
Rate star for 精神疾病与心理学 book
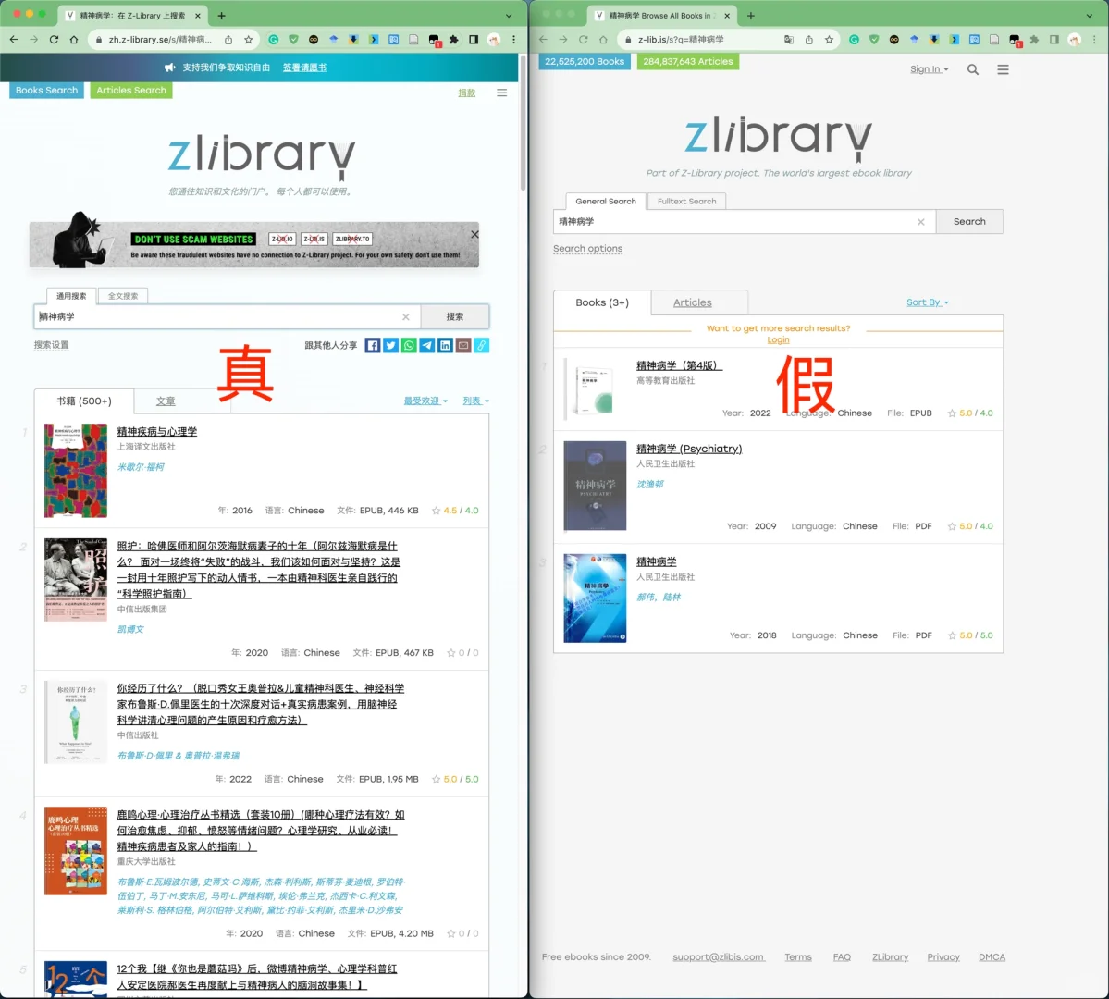(436, 510)
